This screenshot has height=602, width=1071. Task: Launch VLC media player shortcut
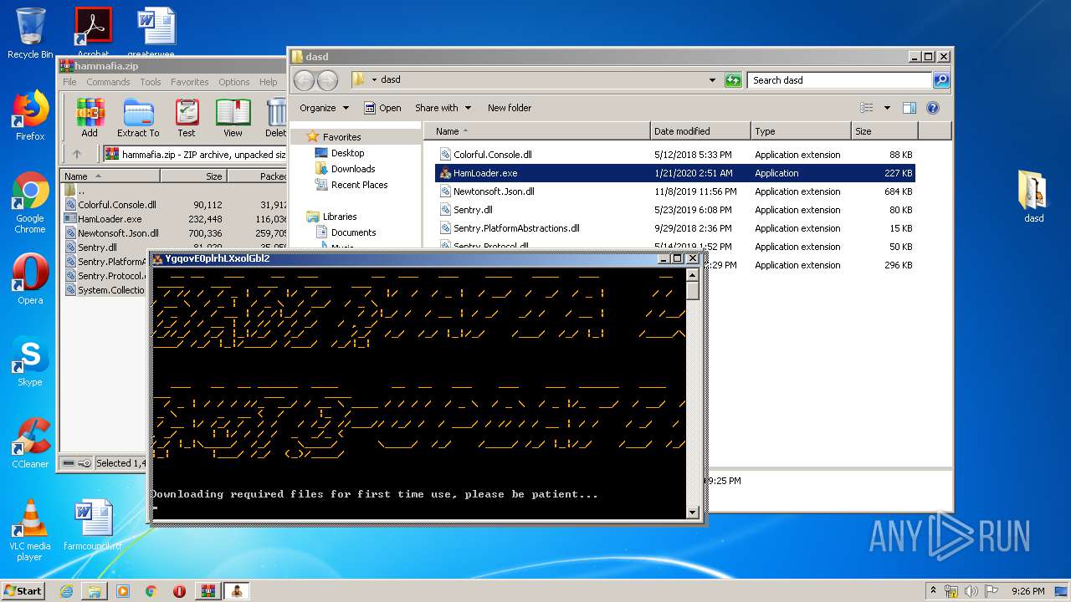30,530
